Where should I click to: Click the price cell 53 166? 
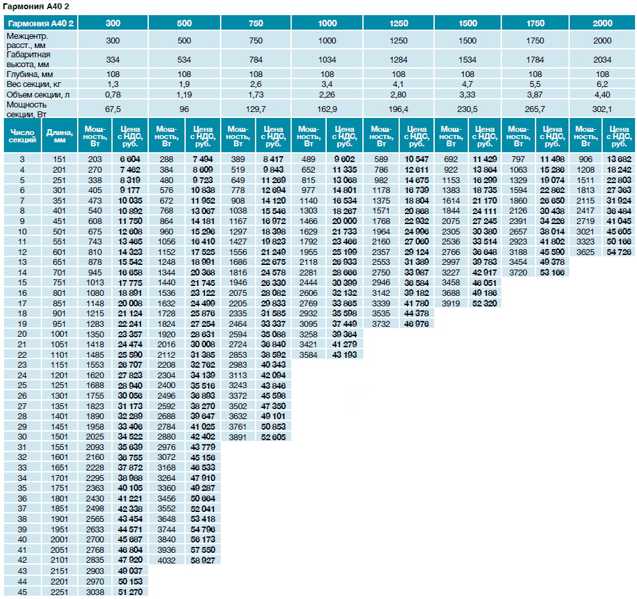tap(552, 273)
